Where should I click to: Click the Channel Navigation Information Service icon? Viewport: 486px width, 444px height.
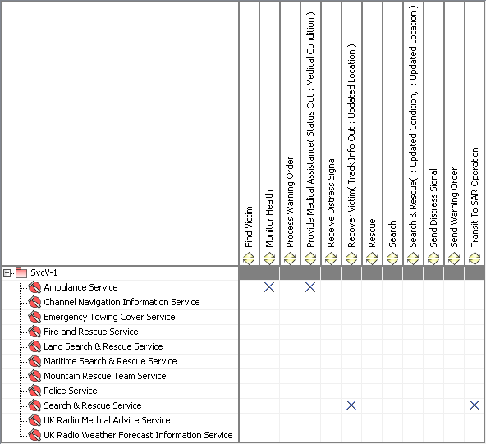pyautogui.click(x=34, y=302)
